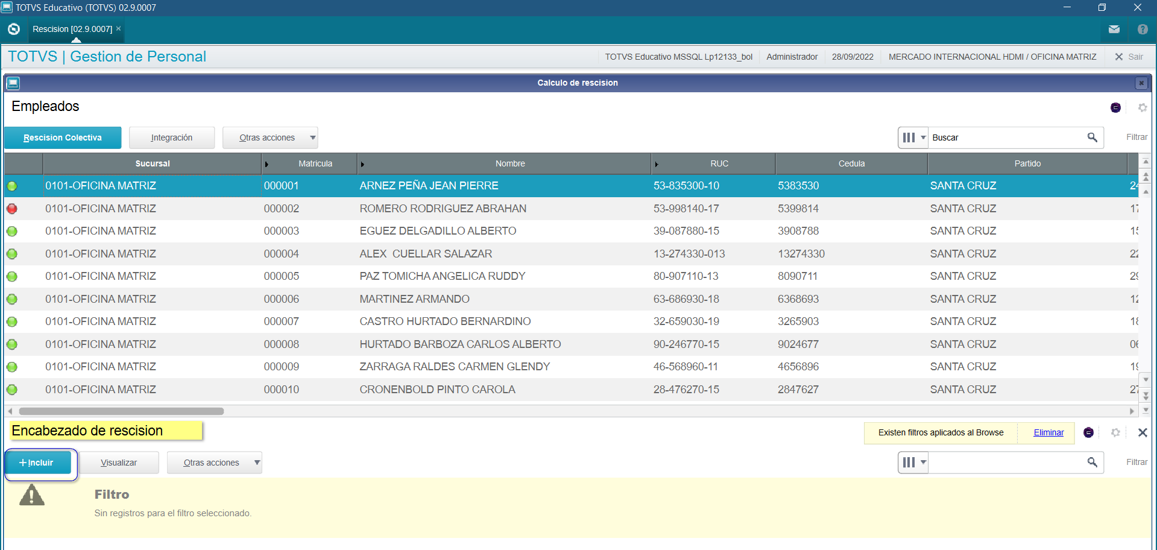This screenshot has height=550, width=1157.
Task: Click the Eliminar filter link
Action: click(1048, 432)
